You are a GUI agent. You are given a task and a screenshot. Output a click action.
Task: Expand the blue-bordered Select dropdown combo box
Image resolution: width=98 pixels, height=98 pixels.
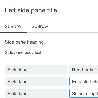(84, 93)
